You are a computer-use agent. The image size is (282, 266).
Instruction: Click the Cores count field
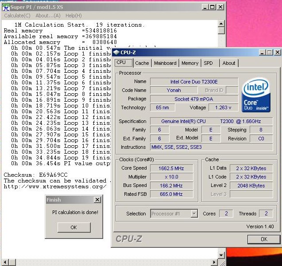pos(226,214)
